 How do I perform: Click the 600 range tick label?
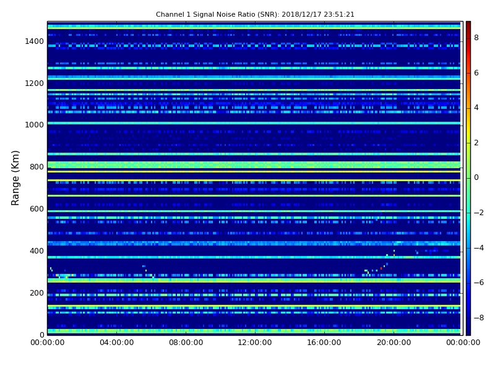[37, 209]
